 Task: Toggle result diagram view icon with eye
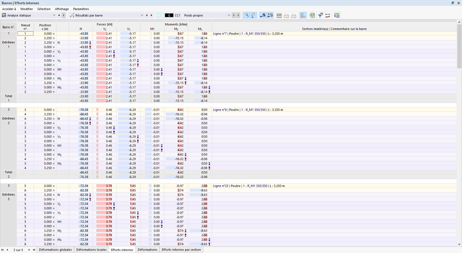263,15
